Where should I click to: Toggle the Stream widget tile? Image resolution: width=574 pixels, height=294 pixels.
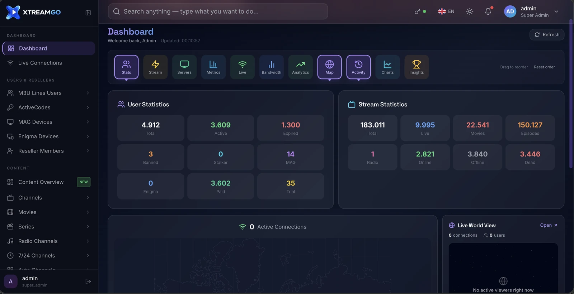click(155, 67)
